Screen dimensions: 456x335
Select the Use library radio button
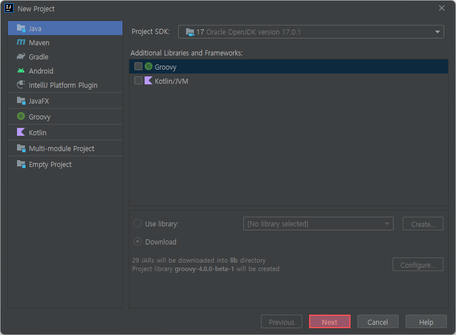(x=137, y=224)
